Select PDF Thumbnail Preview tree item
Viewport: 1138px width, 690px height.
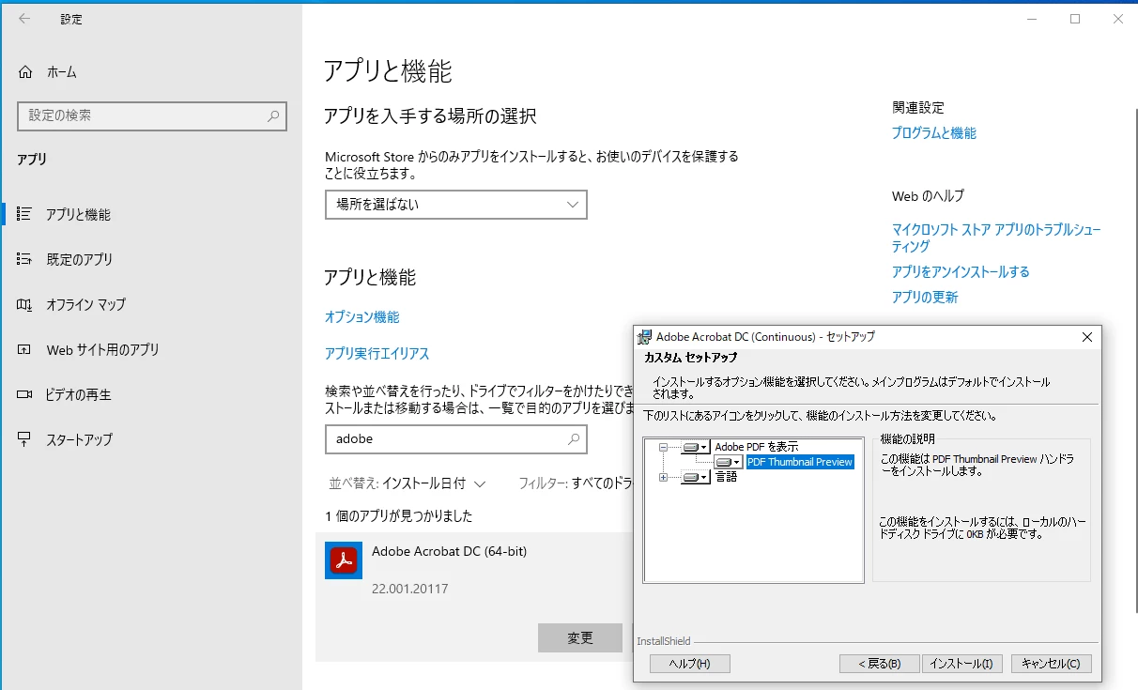(800, 462)
